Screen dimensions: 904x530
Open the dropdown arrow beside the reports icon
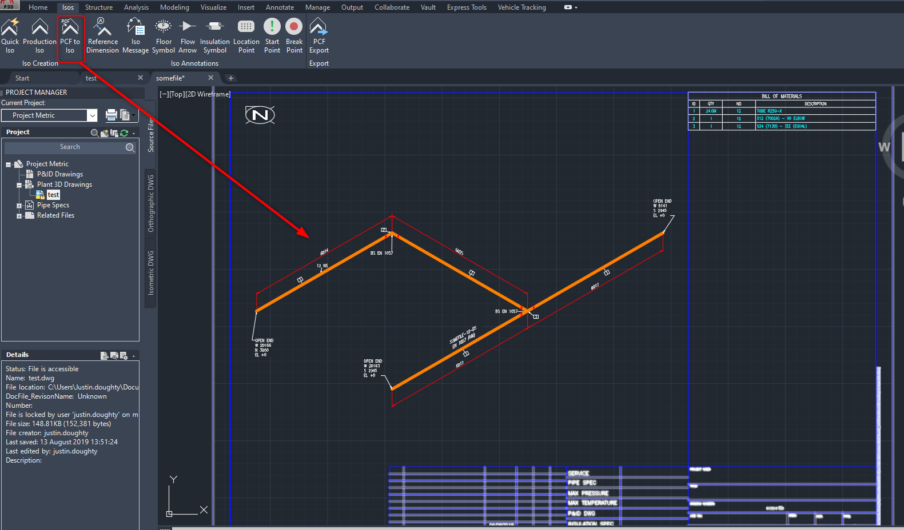133,115
